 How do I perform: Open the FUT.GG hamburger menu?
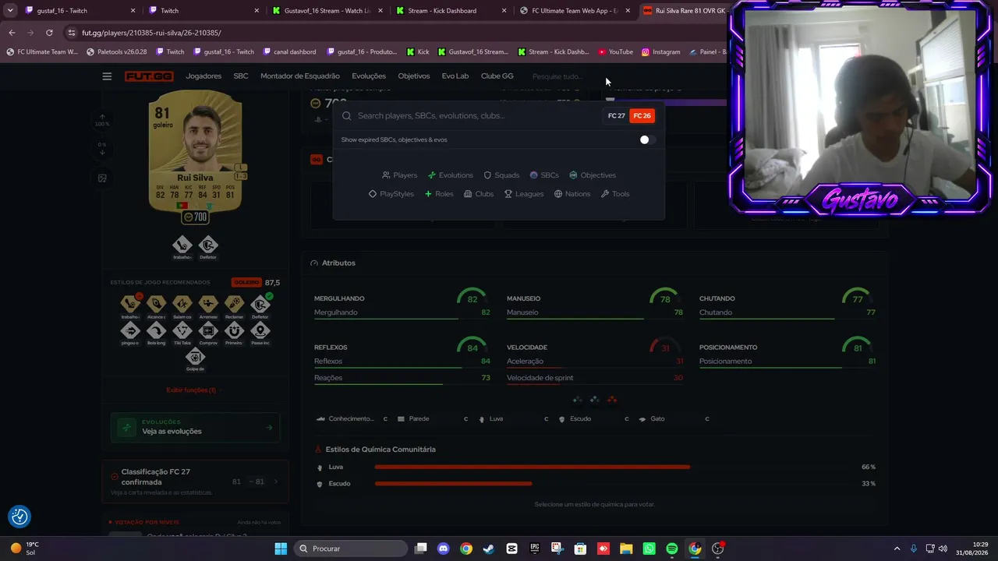click(107, 76)
